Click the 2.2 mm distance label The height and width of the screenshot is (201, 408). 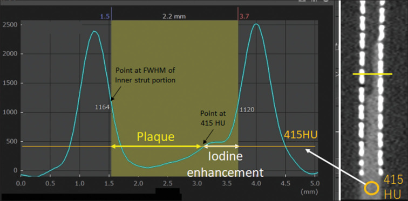174,17
